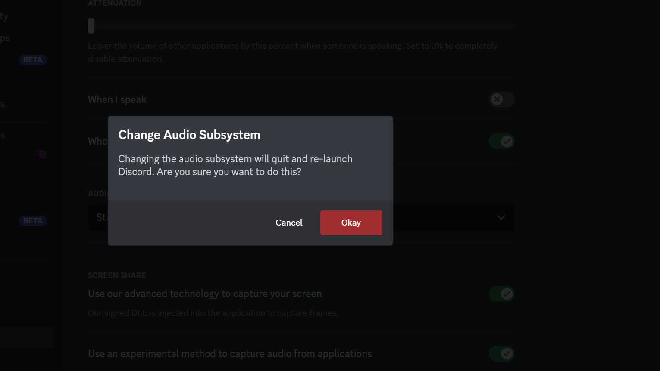The height and width of the screenshot is (371, 660).
Task: Toggle the 'When I speak' switch
Action: coord(501,99)
